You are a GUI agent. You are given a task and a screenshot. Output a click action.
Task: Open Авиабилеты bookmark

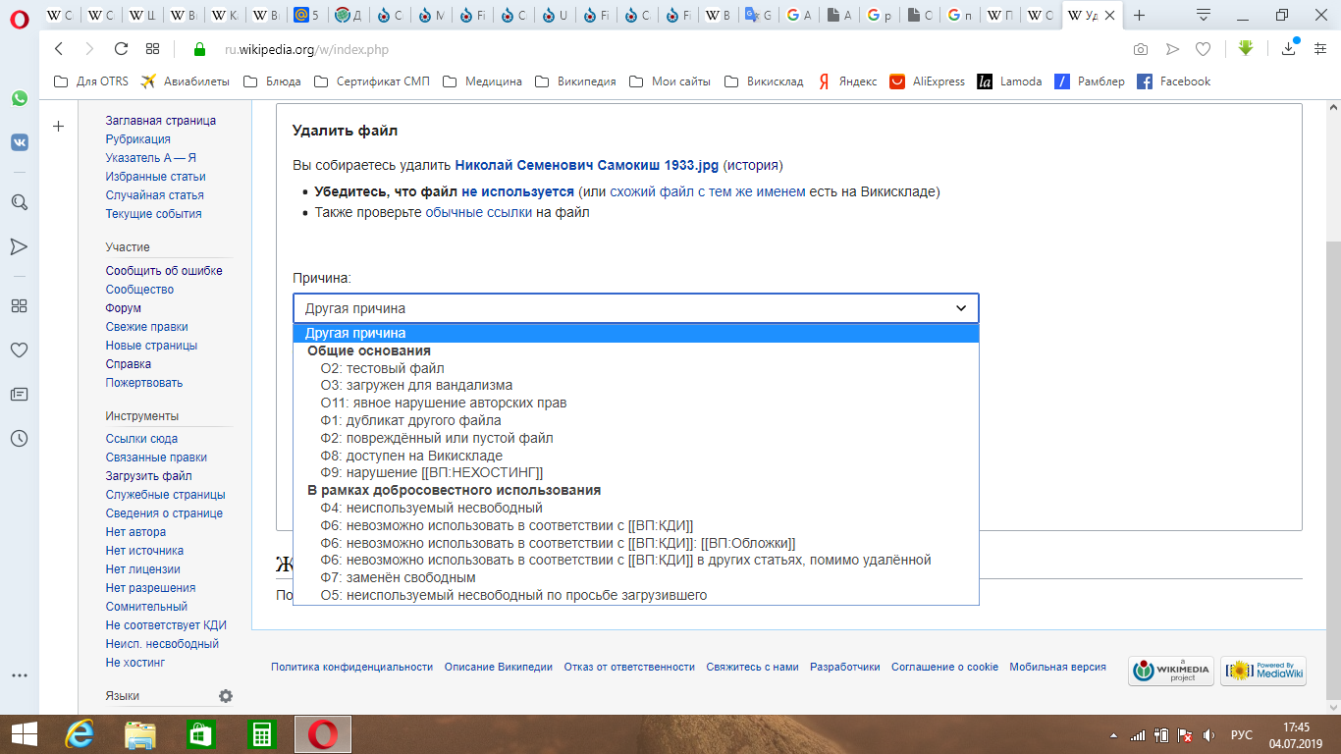pyautogui.click(x=185, y=81)
